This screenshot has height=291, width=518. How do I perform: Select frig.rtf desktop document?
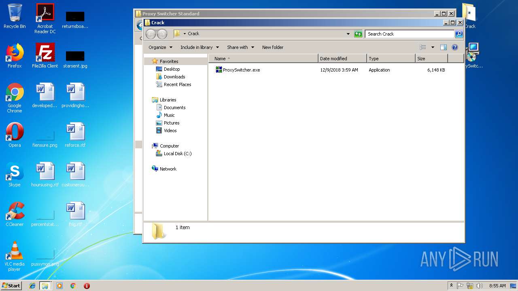click(75, 214)
